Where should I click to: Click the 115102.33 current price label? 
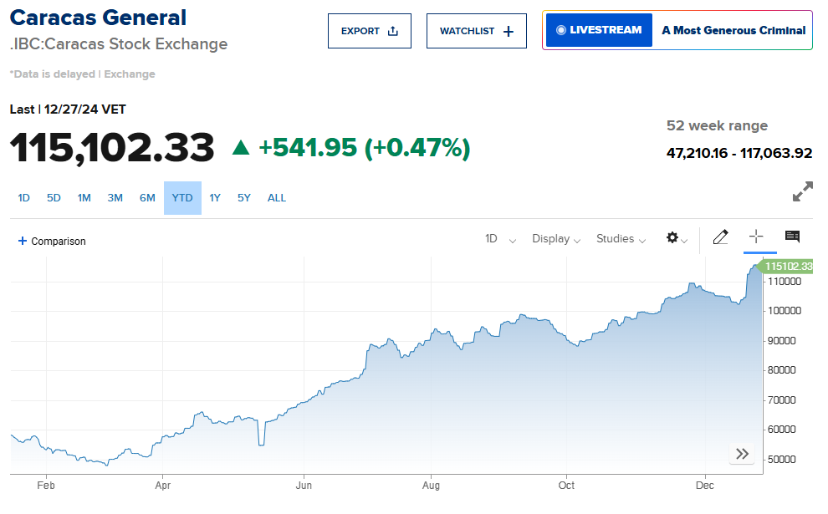click(x=788, y=267)
